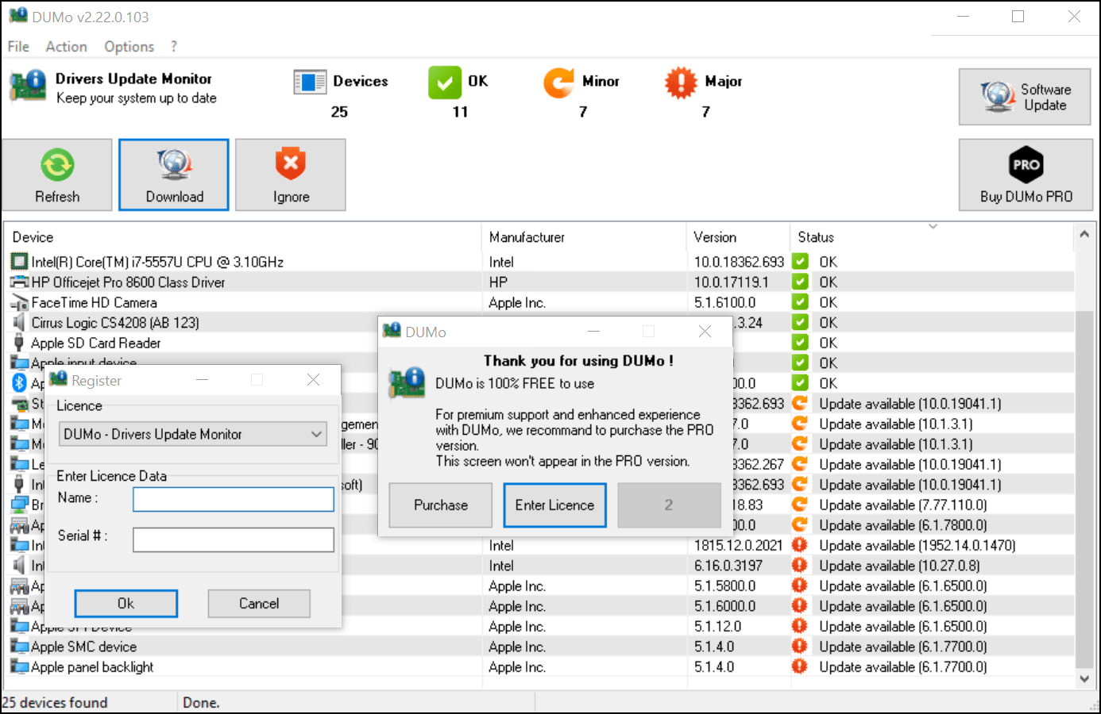This screenshot has height=714, width=1101.
Task: Open the Licence product dropdown
Action: click(193, 434)
